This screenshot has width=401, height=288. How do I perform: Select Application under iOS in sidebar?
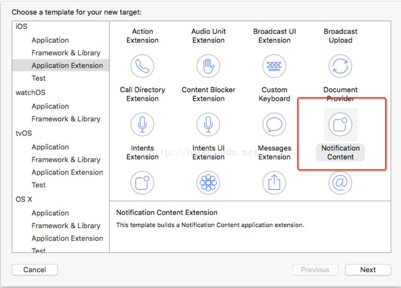pos(50,40)
